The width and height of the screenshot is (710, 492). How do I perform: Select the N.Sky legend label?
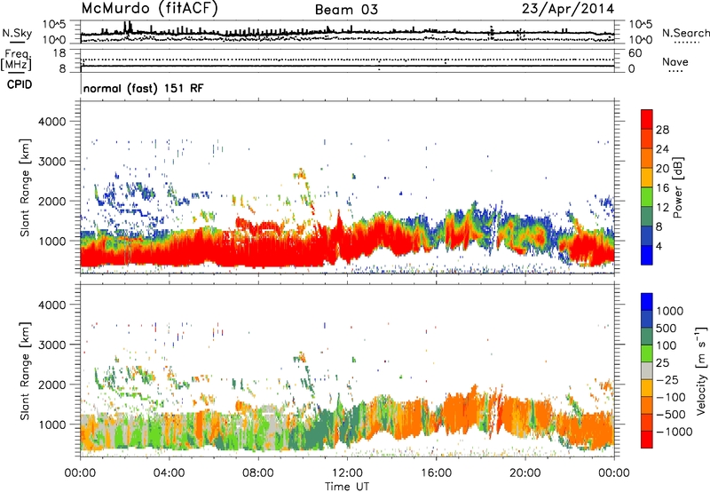pyautogui.click(x=17, y=33)
